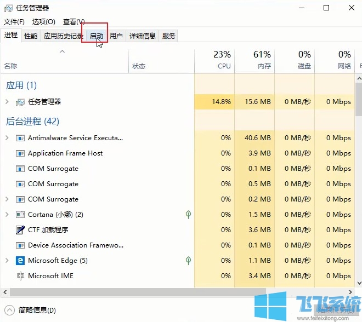The width and height of the screenshot is (362, 322).
Task: Click the horizontal scrollbar thumb
Action: click(x=138, y=292)
